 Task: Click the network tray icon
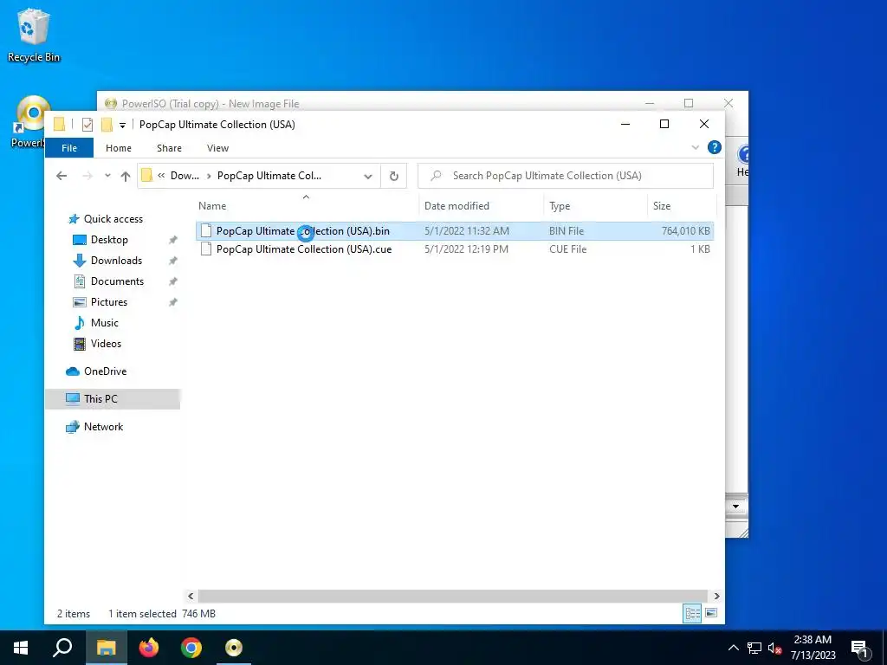click(x=754, y=648)
